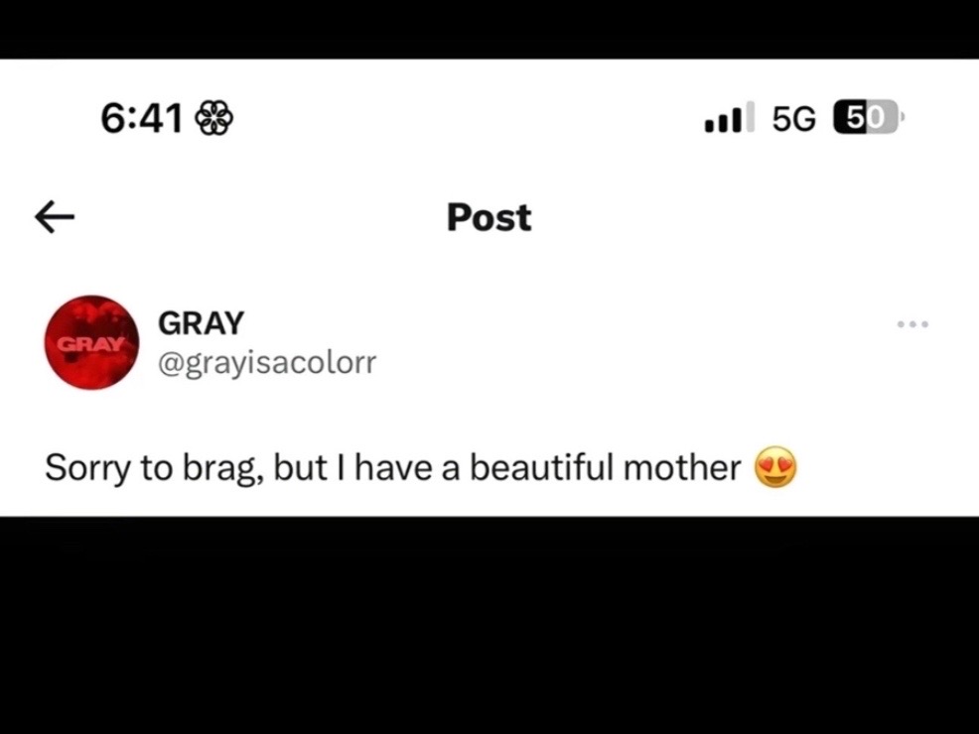Click the word 'but' in the post

(x=294, y=468)
